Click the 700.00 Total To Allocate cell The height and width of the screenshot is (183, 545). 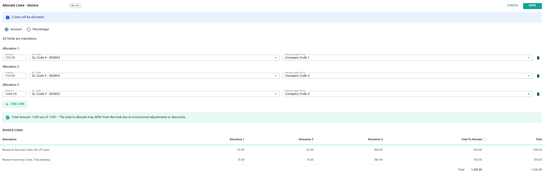pyautogui.click(x=478, y=160)
